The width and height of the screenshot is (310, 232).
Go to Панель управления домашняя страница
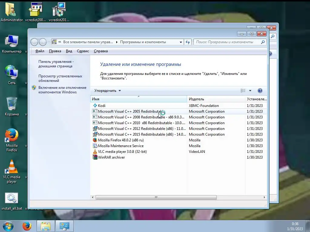point(56,64)
